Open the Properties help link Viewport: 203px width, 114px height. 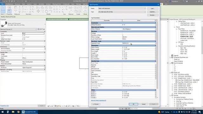coord(4,106)
